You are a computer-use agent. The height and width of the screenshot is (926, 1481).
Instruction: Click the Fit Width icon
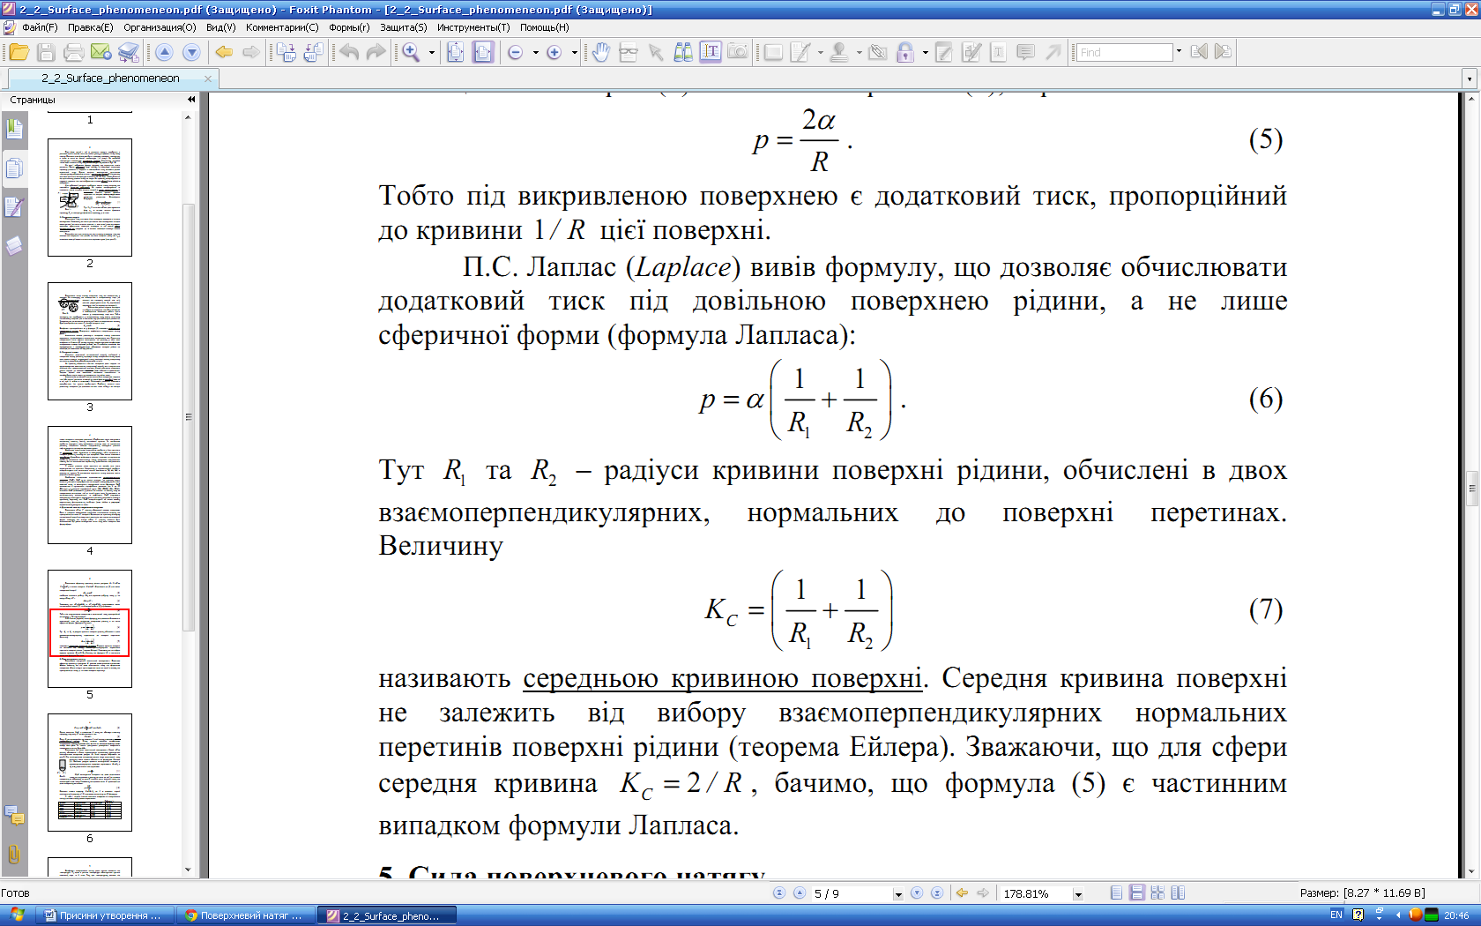pyautogui.click(x=483, y=53)
